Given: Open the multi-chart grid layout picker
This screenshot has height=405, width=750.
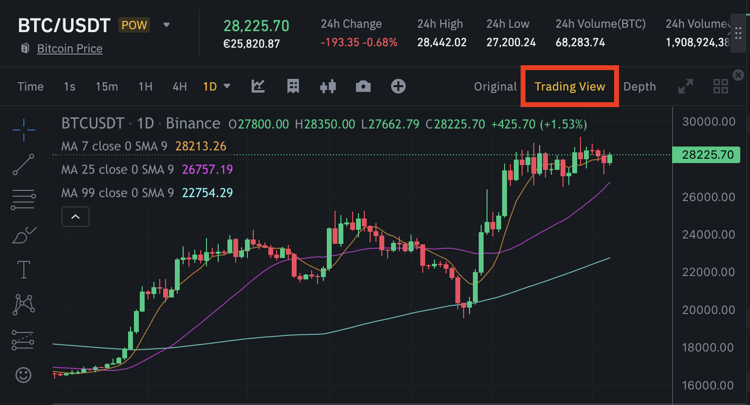Looking at the screenshot, I should (x=721, y=86).
